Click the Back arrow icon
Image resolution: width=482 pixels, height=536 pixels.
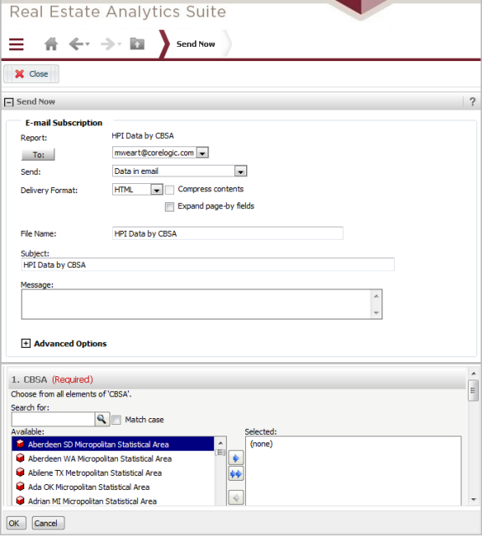pos(76,44)
